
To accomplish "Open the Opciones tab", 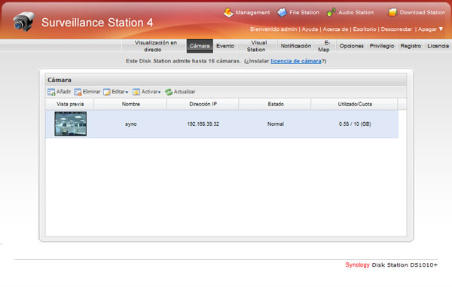I will tap(351, 46).
